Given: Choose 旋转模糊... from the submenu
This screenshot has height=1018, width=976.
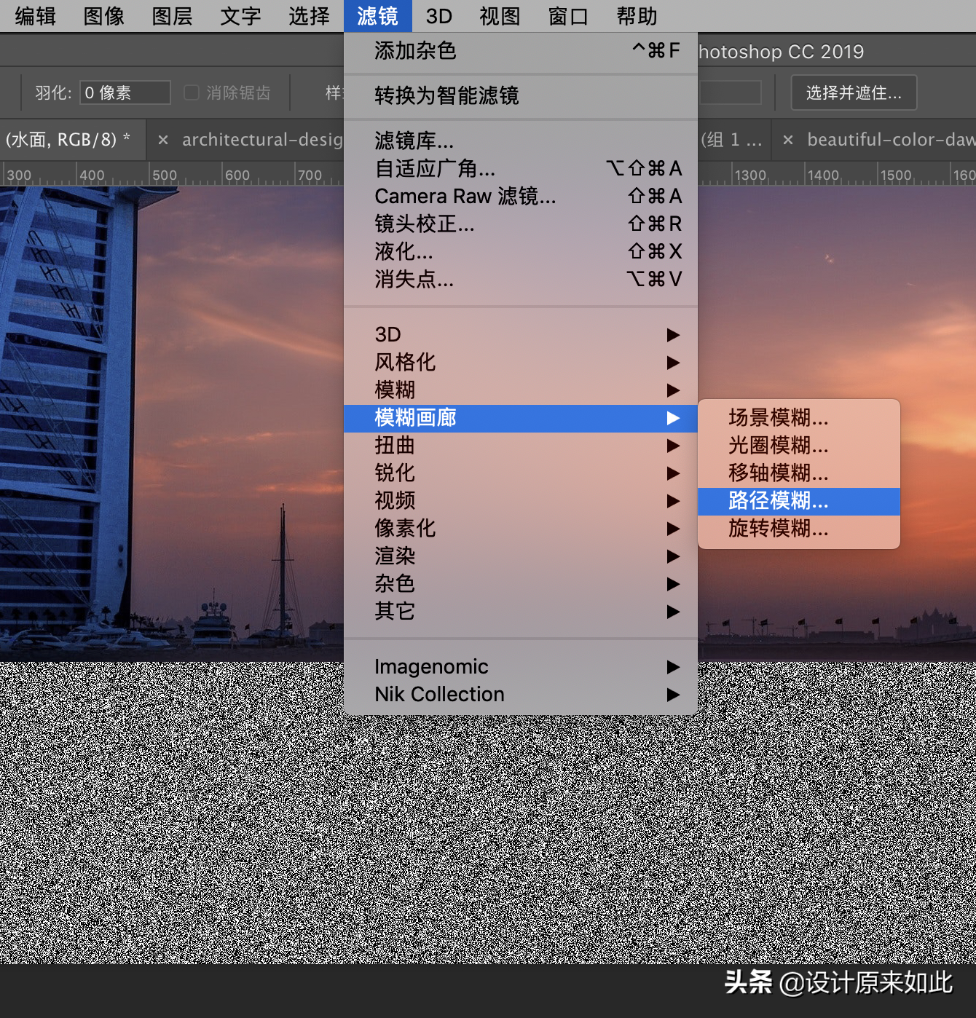Looking at the screenshot, I should click(799, 528).
